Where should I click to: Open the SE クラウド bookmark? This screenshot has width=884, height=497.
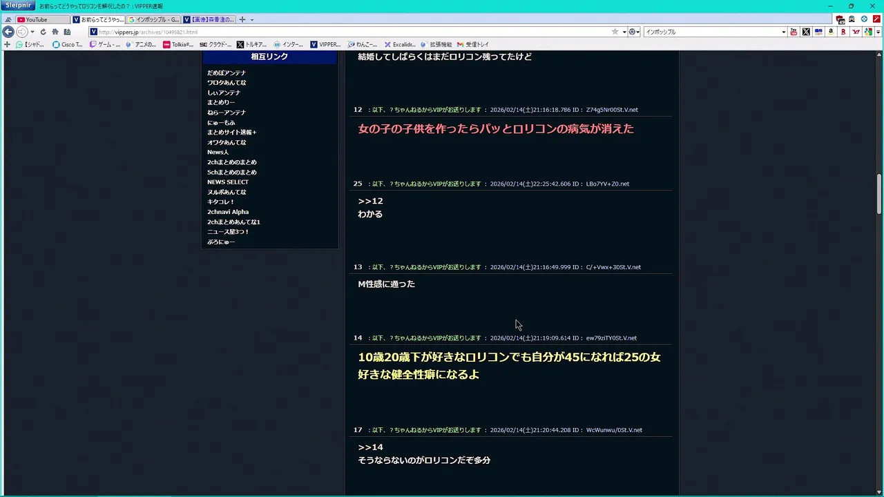215,44
